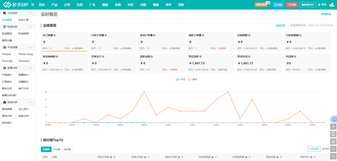Click the help icon beside 总订单量

[54, 35]
